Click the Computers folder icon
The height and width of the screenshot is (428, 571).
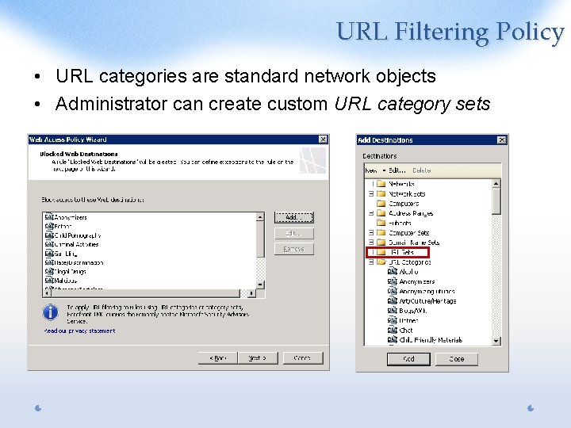[x=381, y=203]
